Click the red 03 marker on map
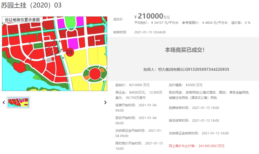Viewport: 259px width, 154px height. point(69,52)
